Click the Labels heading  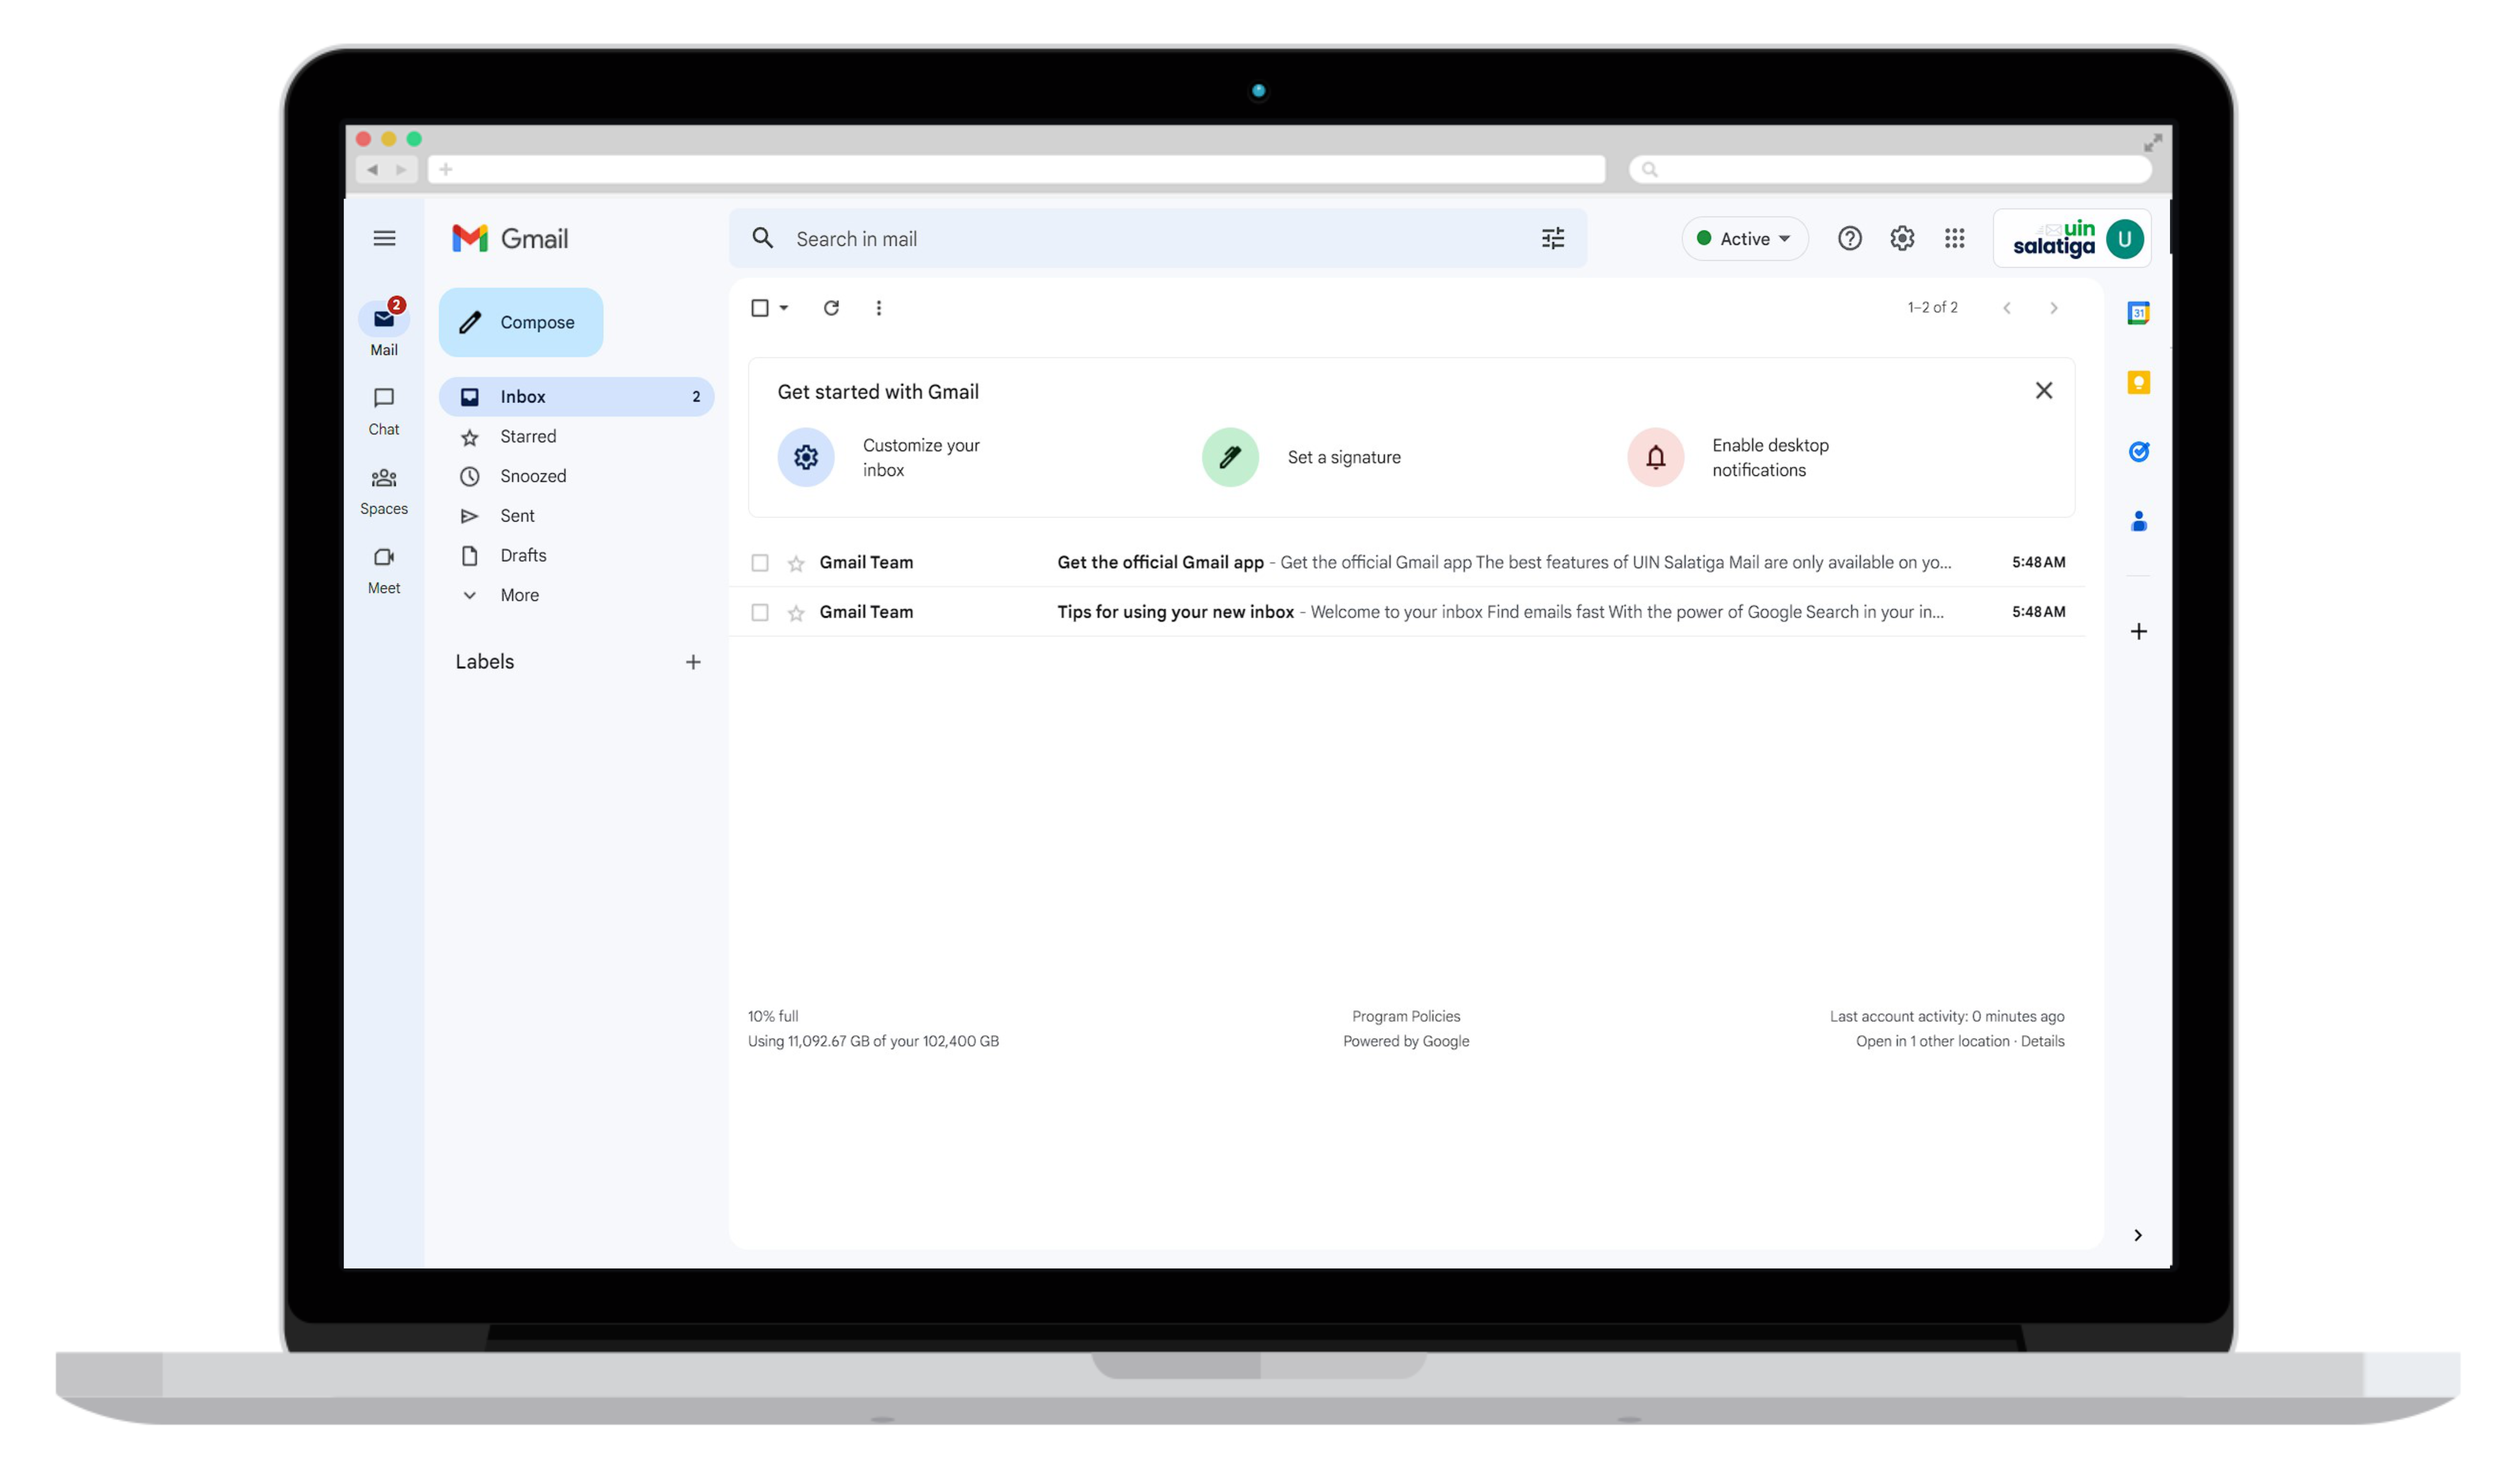coord(484,662)
